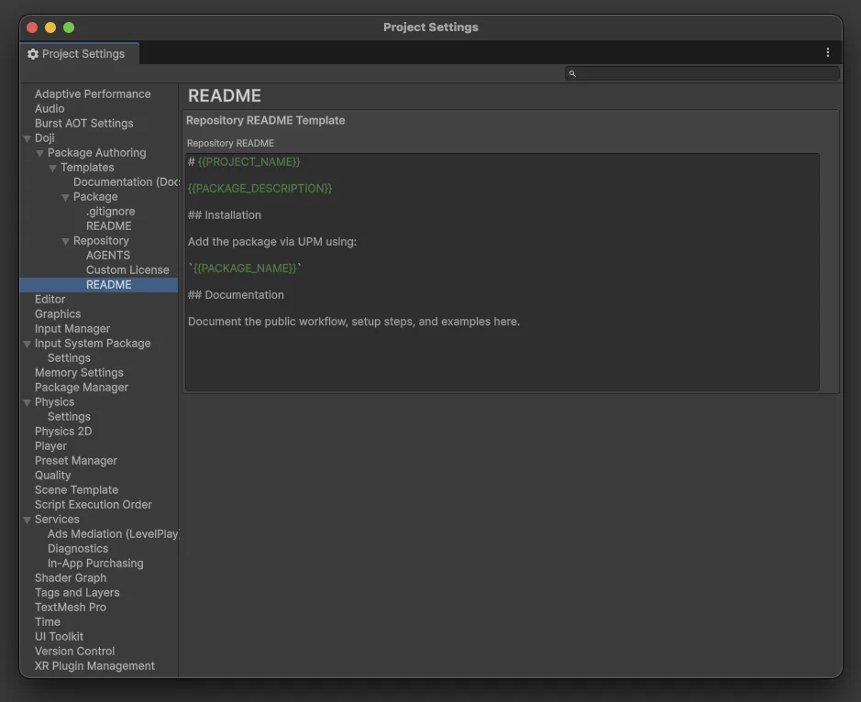The image size is (861, 702).
Task: Select Memory Settings
Action: 79,373
